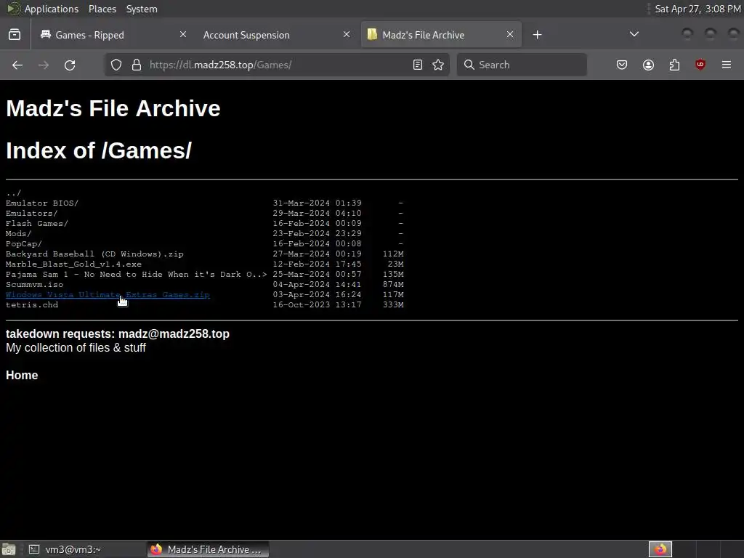Toggle reader view icon

tap(418, 65)
